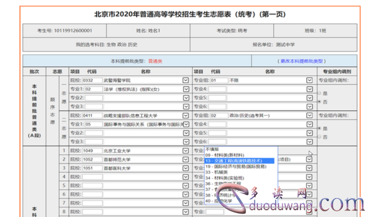Expand the 北京工业大学 school dropdown
The height and width of the screenshot is (217, 367).
pyautogui.click(x=186, y=151)
